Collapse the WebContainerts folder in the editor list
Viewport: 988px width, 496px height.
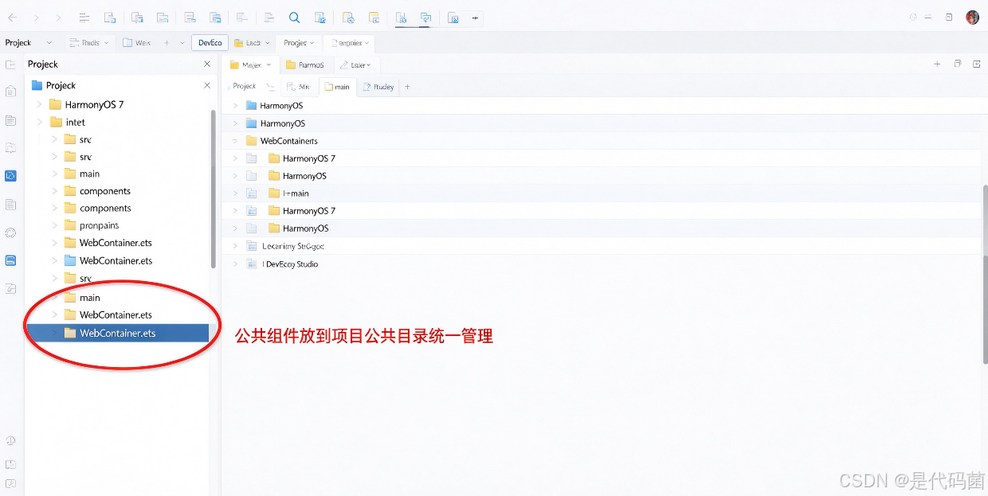(235, 141)
